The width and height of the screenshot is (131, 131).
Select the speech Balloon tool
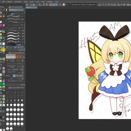pos(1,22)
